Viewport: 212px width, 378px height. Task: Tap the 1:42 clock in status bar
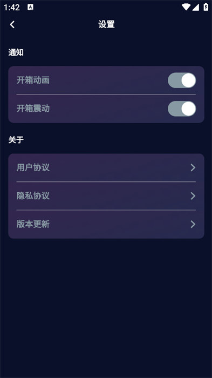pos(11,8)
